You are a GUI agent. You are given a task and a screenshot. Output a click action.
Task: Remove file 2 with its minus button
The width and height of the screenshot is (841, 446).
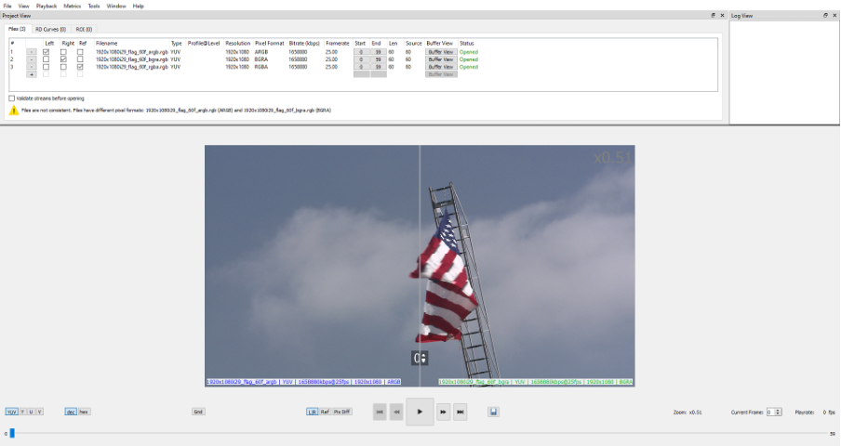pos(31,59)
